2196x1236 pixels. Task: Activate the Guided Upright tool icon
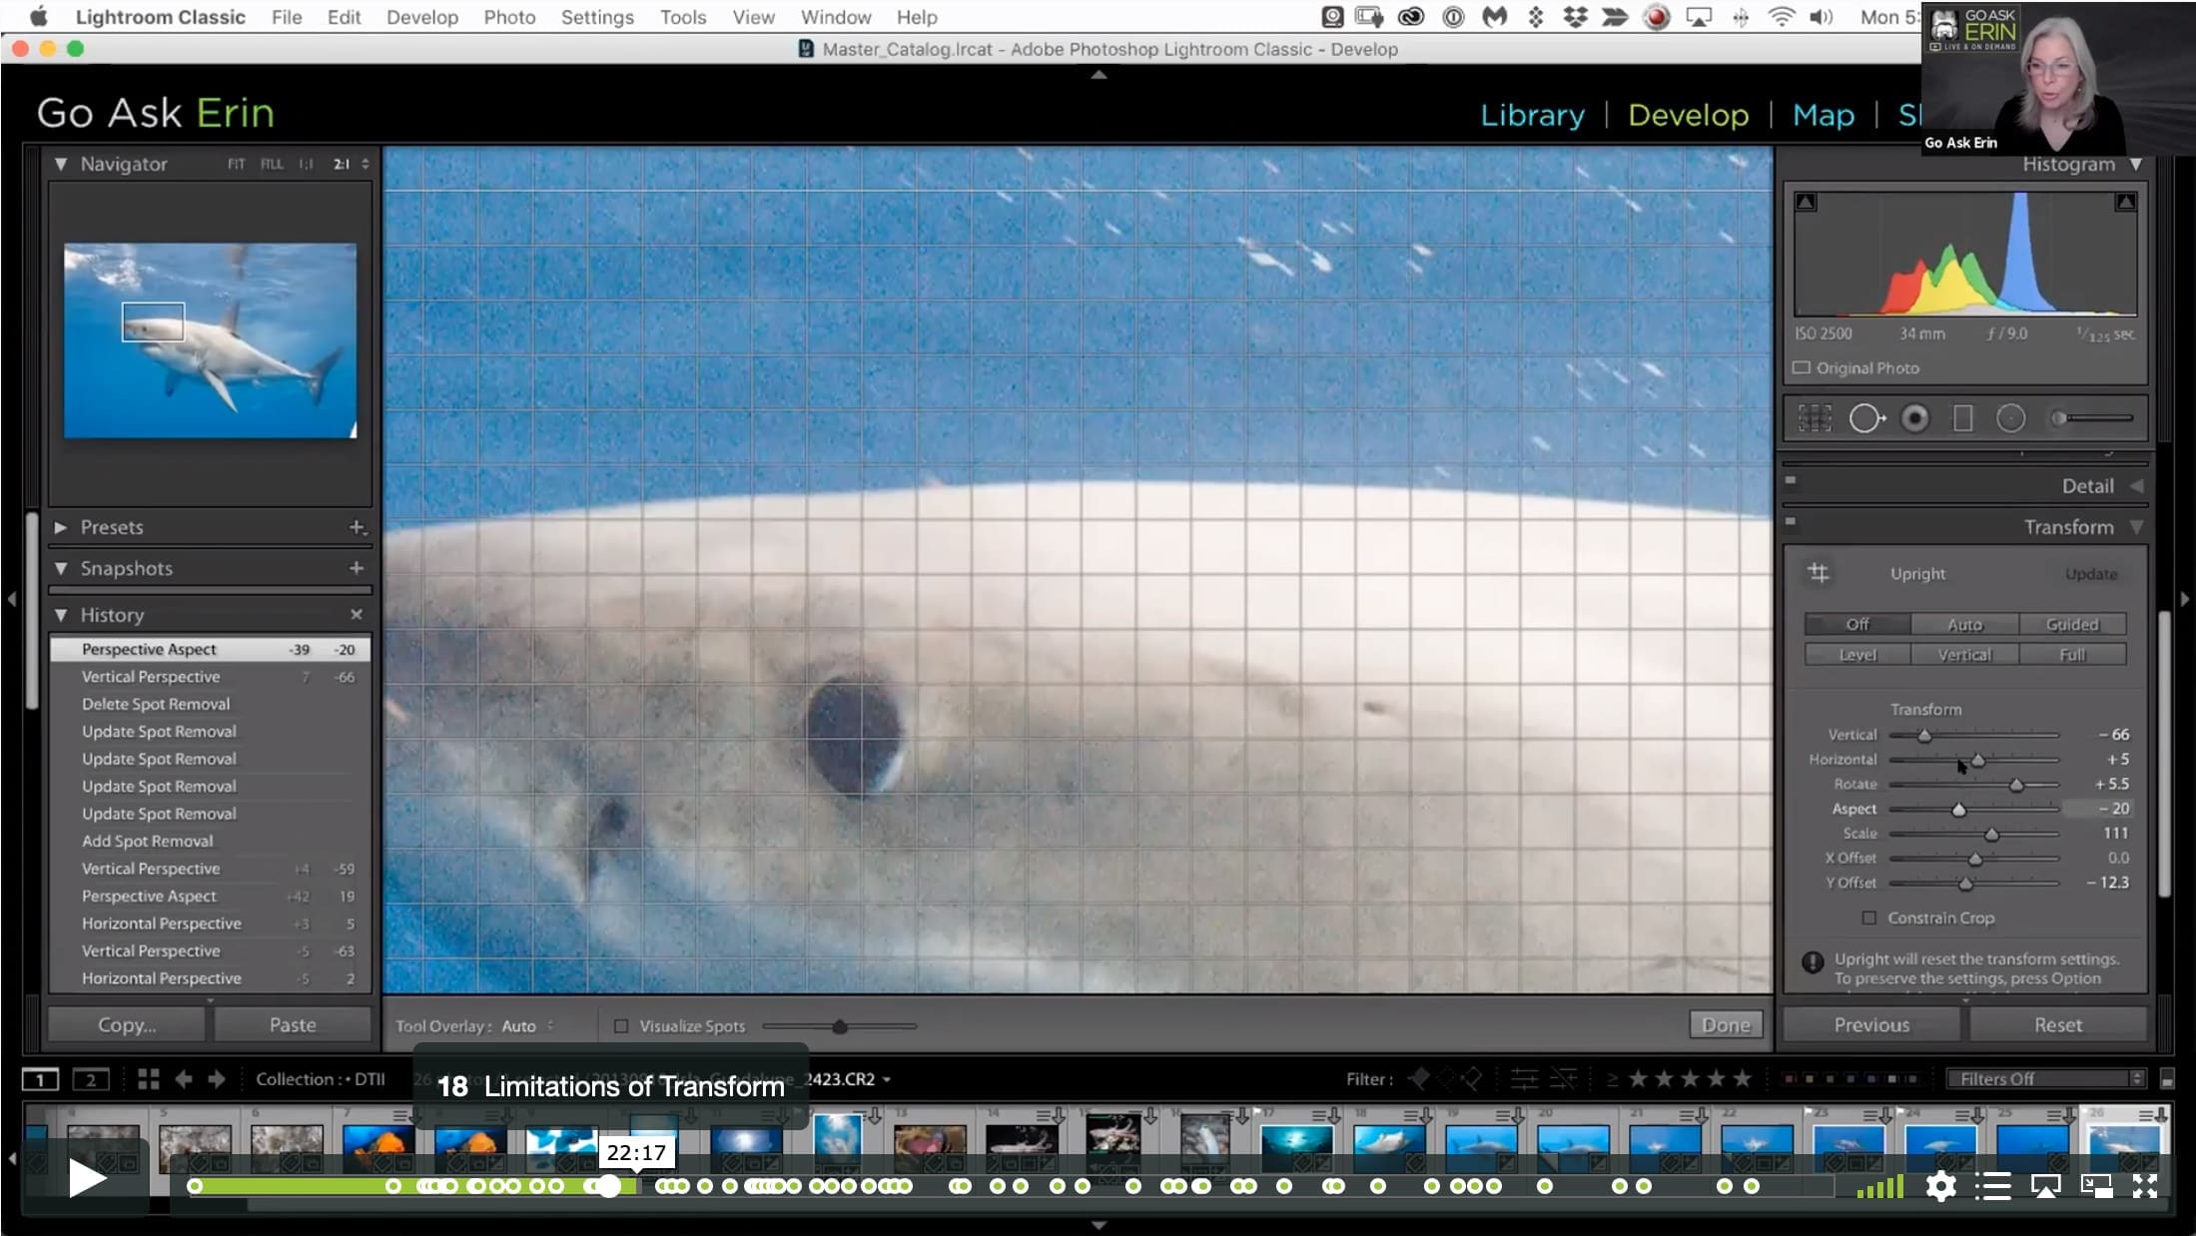1819,573
